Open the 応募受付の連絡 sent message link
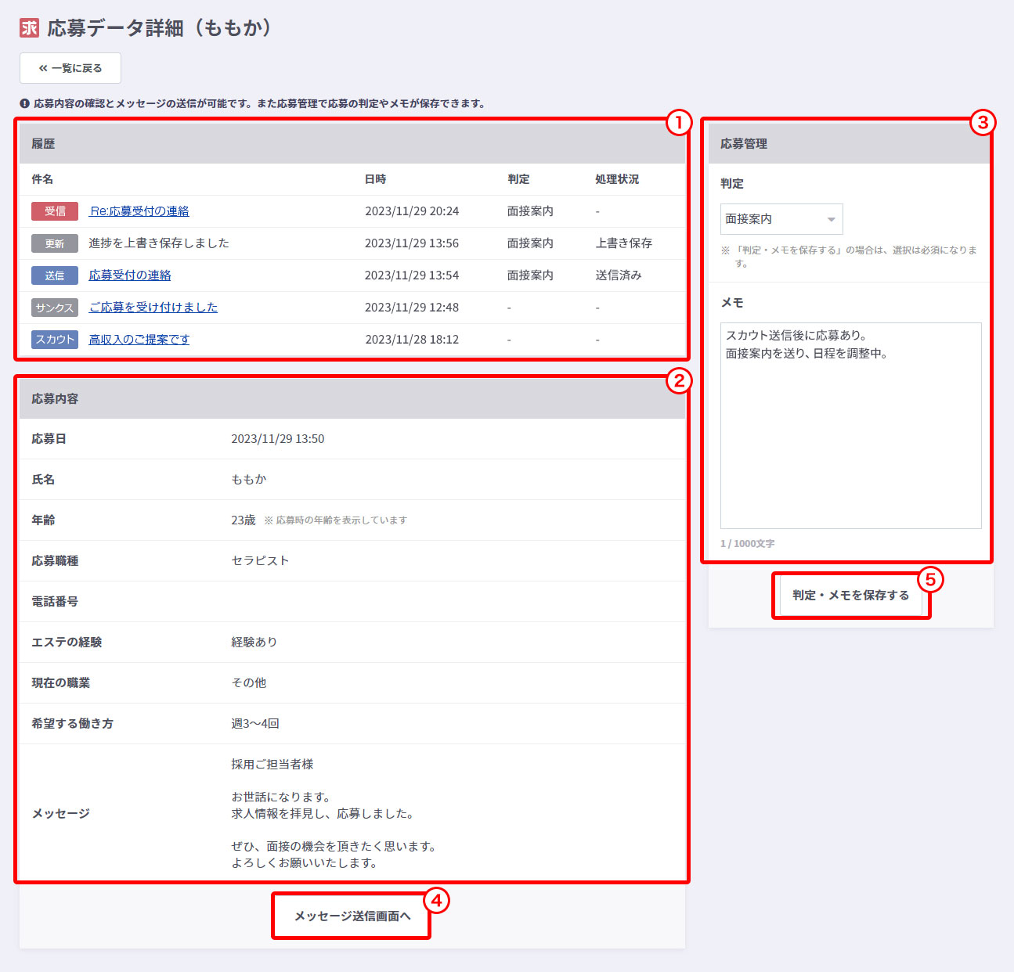The height and width of the screenshot is (972, 1014). (130, 275)
